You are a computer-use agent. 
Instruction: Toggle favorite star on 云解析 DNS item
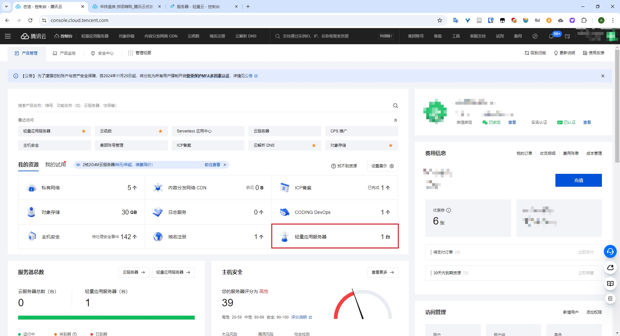[x=314, y=145]
